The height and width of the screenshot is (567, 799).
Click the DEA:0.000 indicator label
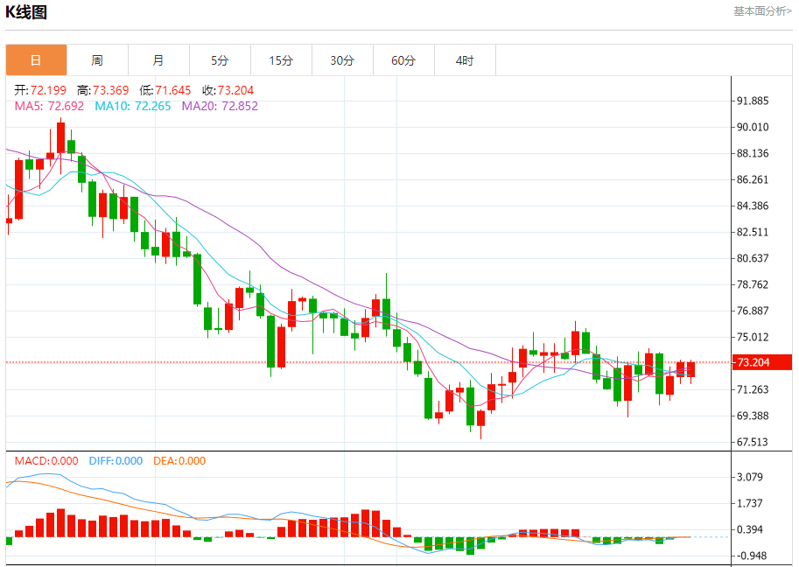click(x=179, y=461)
